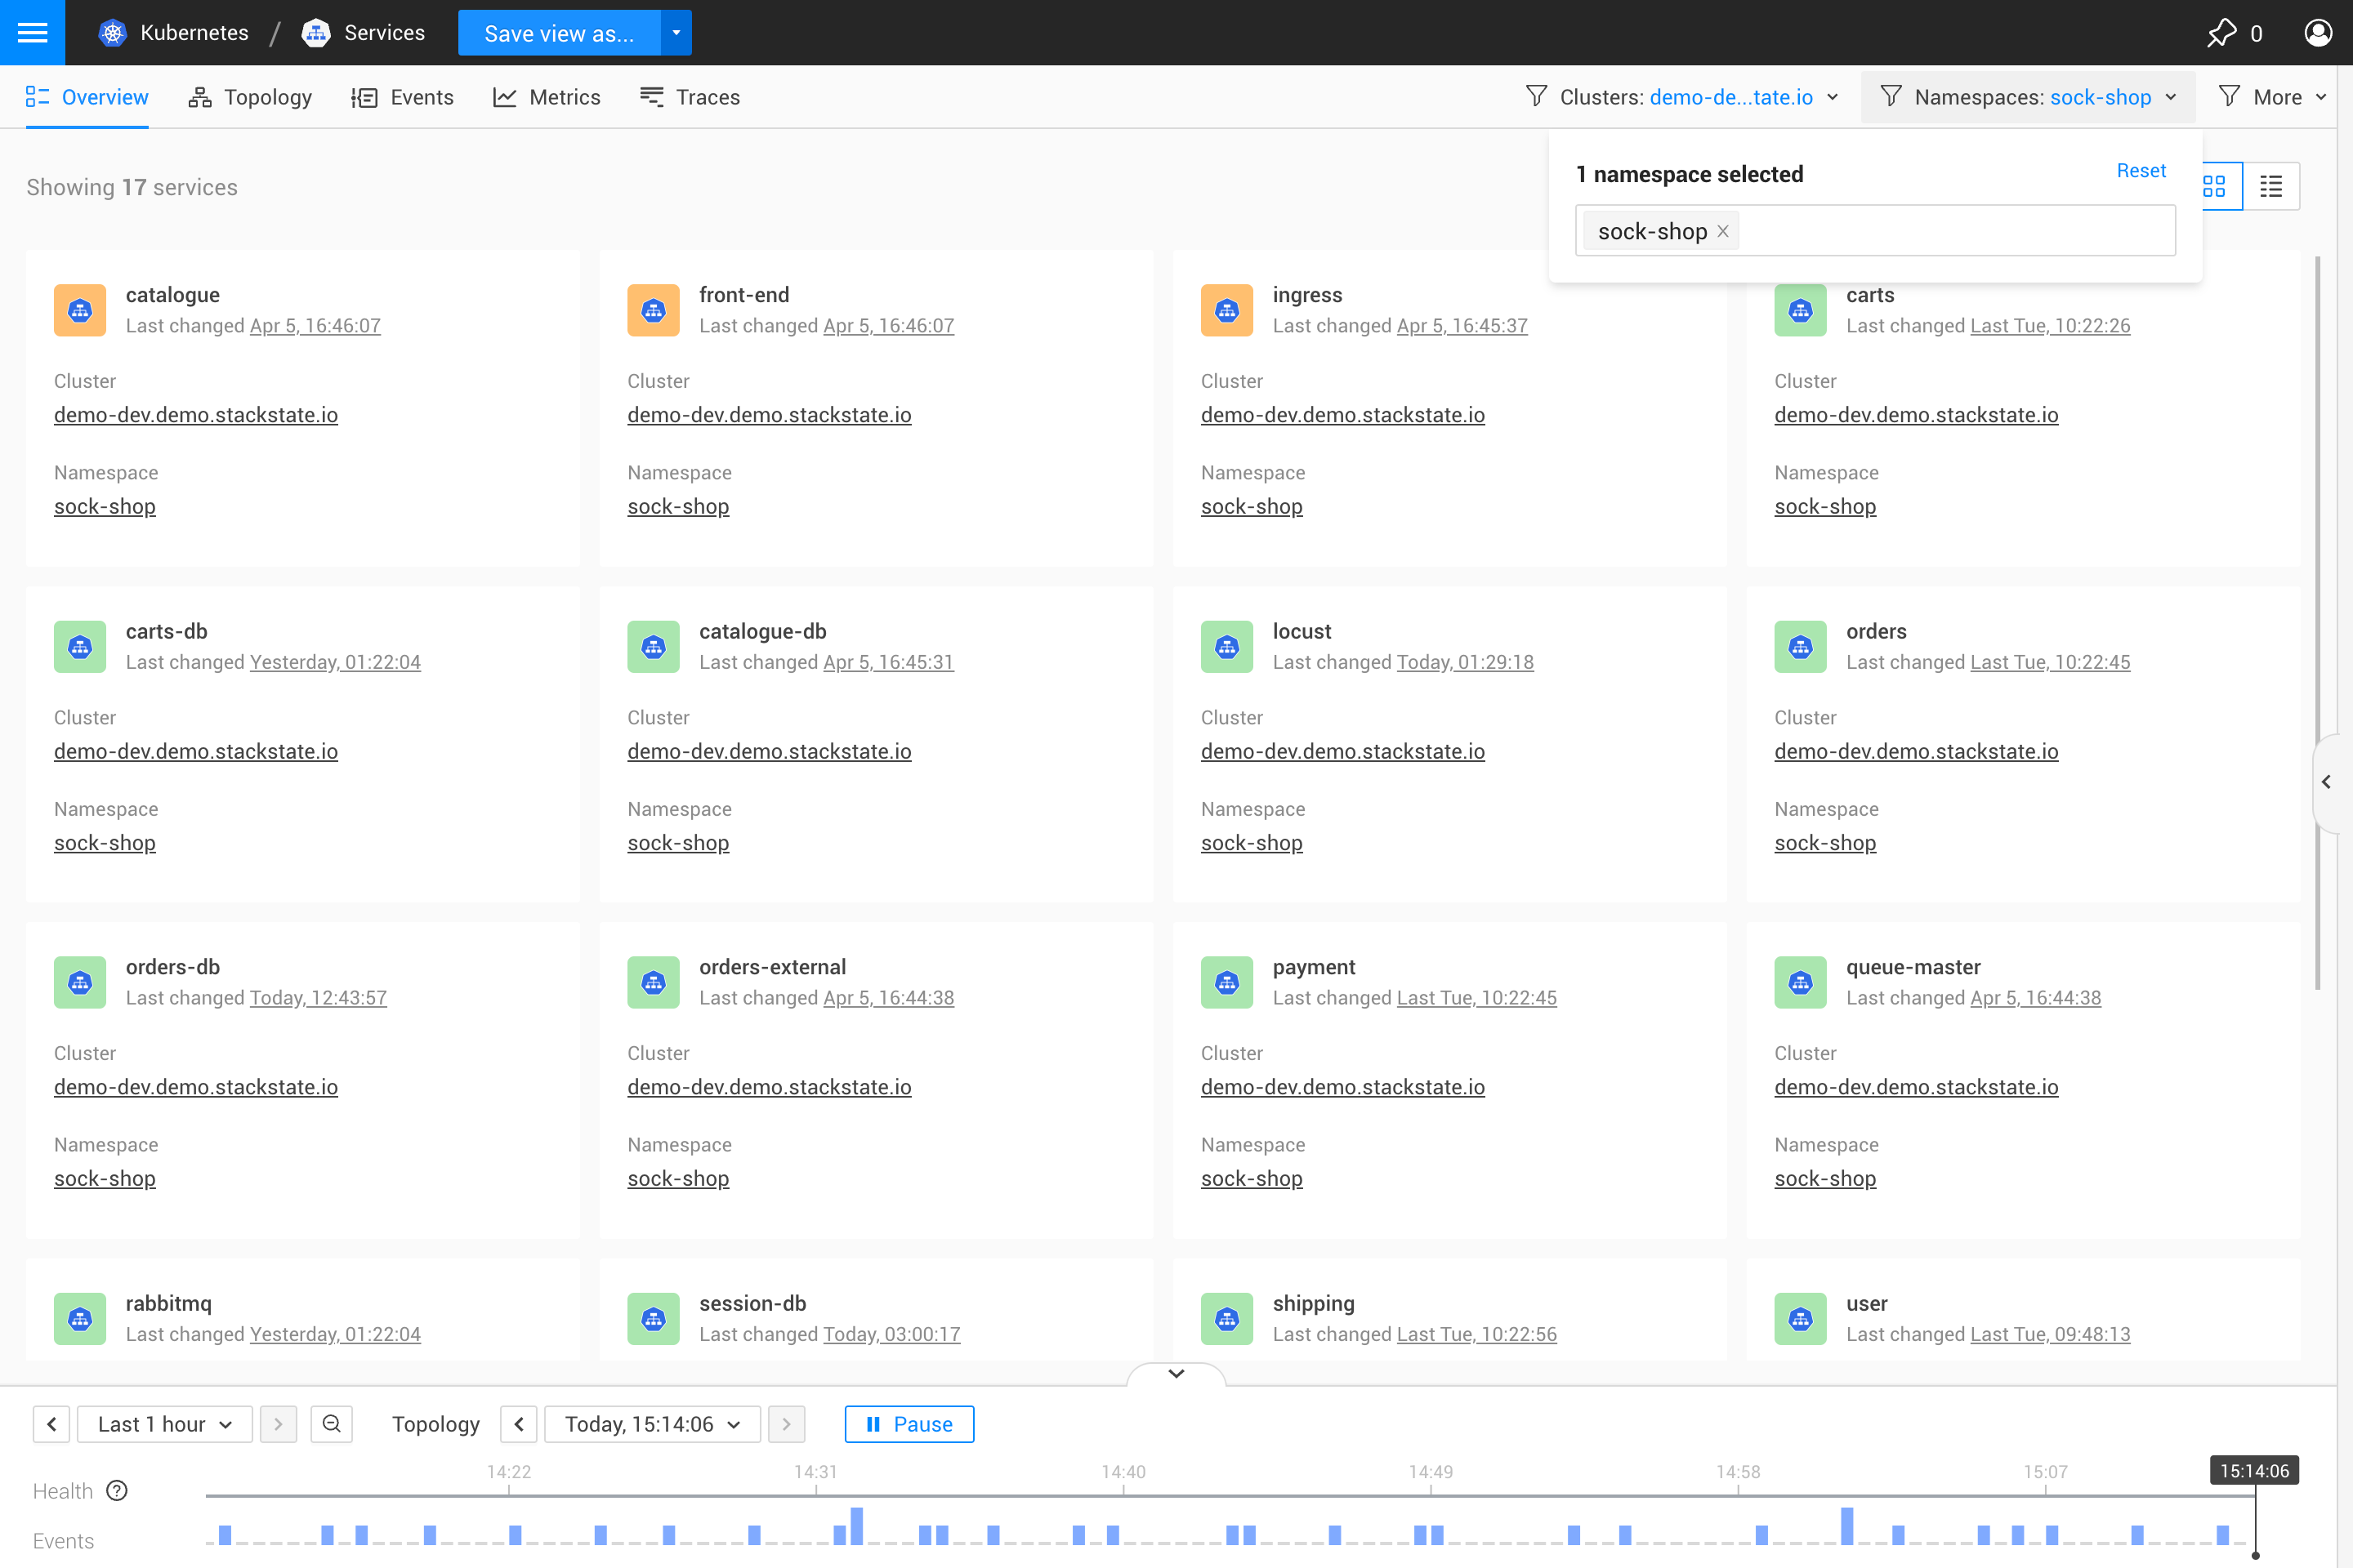Image resolution: width=2353 pixels, height=1568 pixels.
Task: Click the catalogue service icon
Action: click(79, 310)
